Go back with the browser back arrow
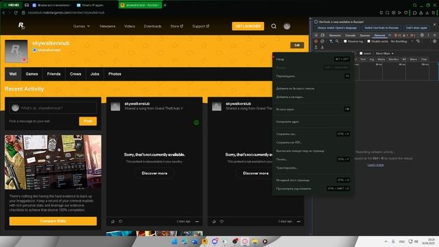Viewport: 439px width, 247px height. pos(3,12)
